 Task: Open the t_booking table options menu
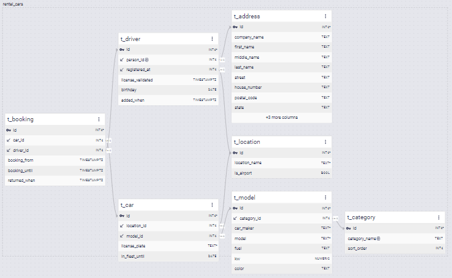pyautogui.click(x=99, y=119)
